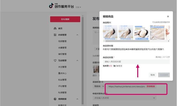The width and height of the screenshot is (177, 106).
Task: Click the 取消 button in dialog
Action: click(x=152, y=75)
